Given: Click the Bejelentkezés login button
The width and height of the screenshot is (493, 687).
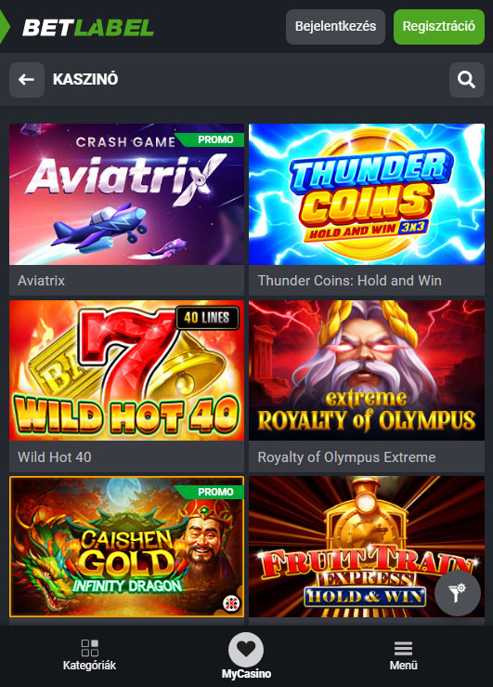Looking at the screenshot, I should [335, 27].
